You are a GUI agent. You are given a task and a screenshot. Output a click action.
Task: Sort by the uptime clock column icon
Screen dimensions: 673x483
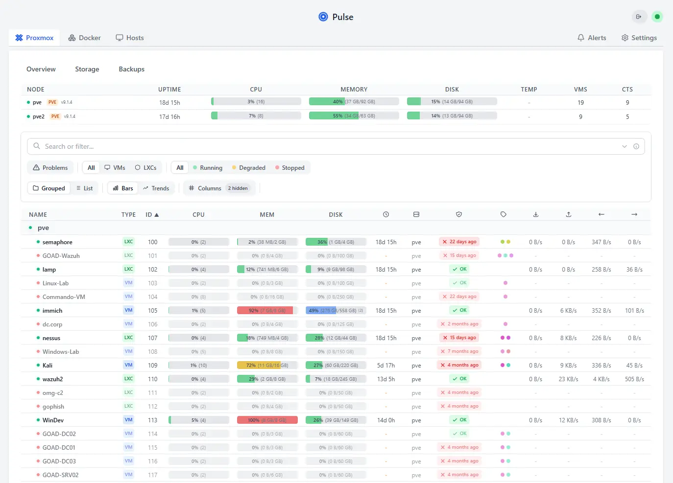coord(386,214)
